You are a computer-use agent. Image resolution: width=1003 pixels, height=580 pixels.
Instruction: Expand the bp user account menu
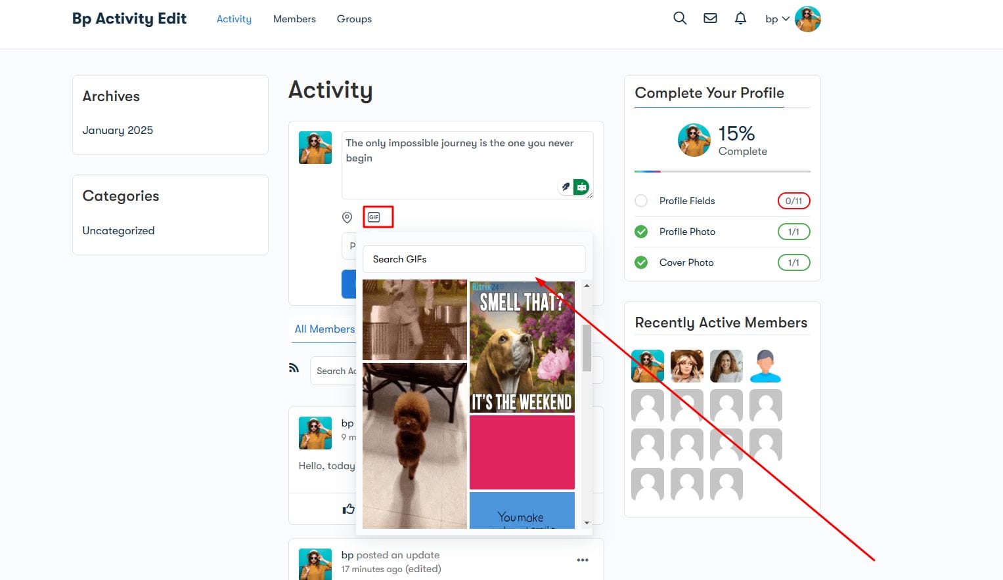click(x=777, y=19)
